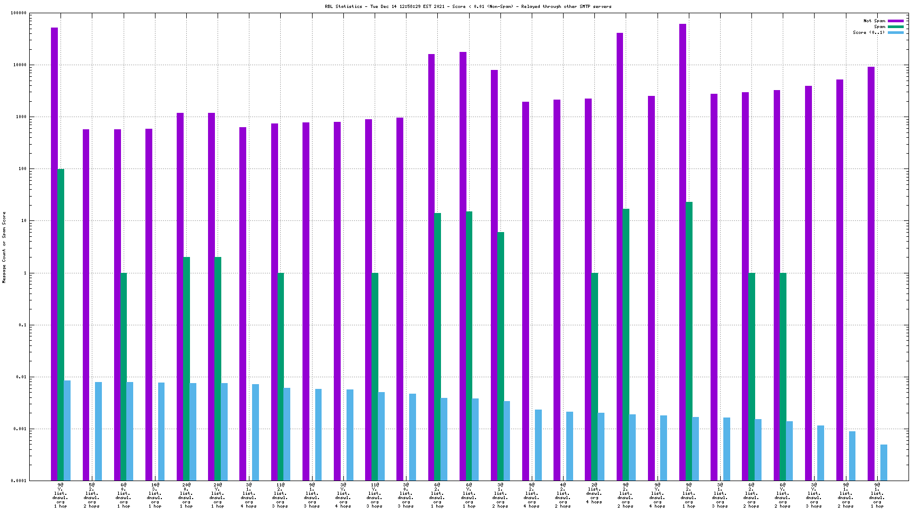Click the purple Not Spam legend swatch

[x=895, y=21]
